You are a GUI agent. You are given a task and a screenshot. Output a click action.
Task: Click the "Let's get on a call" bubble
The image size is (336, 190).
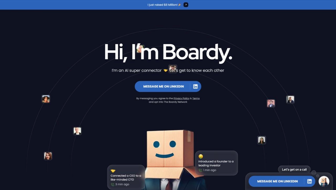pos(294,169)
